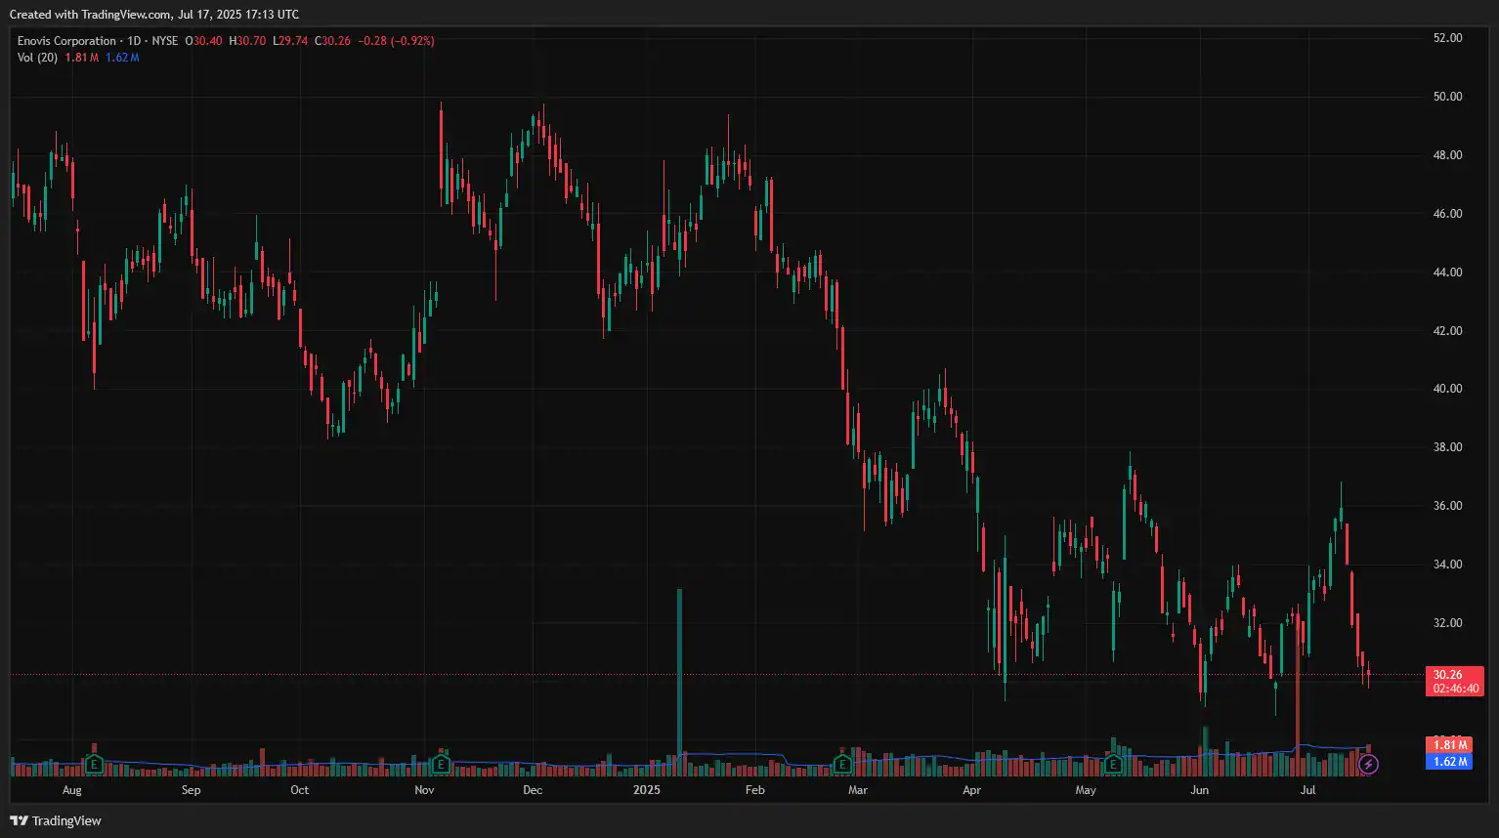This screenshot has width=1499, height=838.
Task: Click the earnings marker near November
Action: click(441, 764)
